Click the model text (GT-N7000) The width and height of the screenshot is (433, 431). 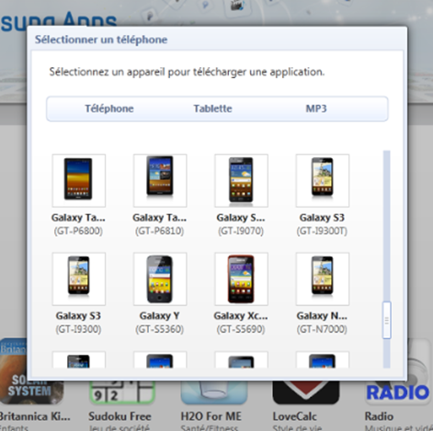pyautogui.click(x=322, y=329)
